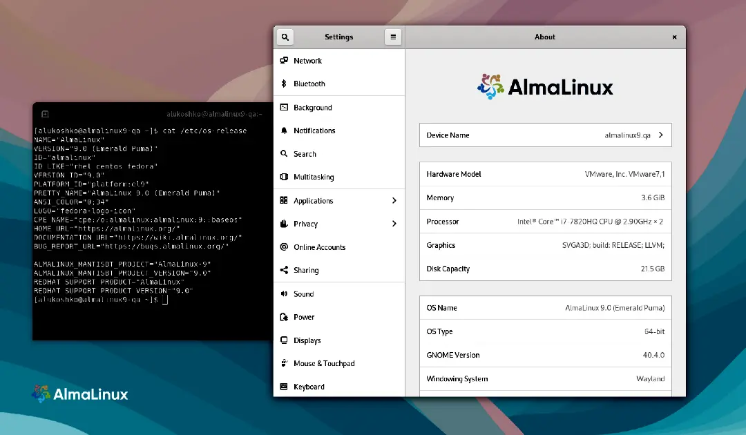
Task: Select the Multitasking sidebar icon
Action: click(285, 177)
